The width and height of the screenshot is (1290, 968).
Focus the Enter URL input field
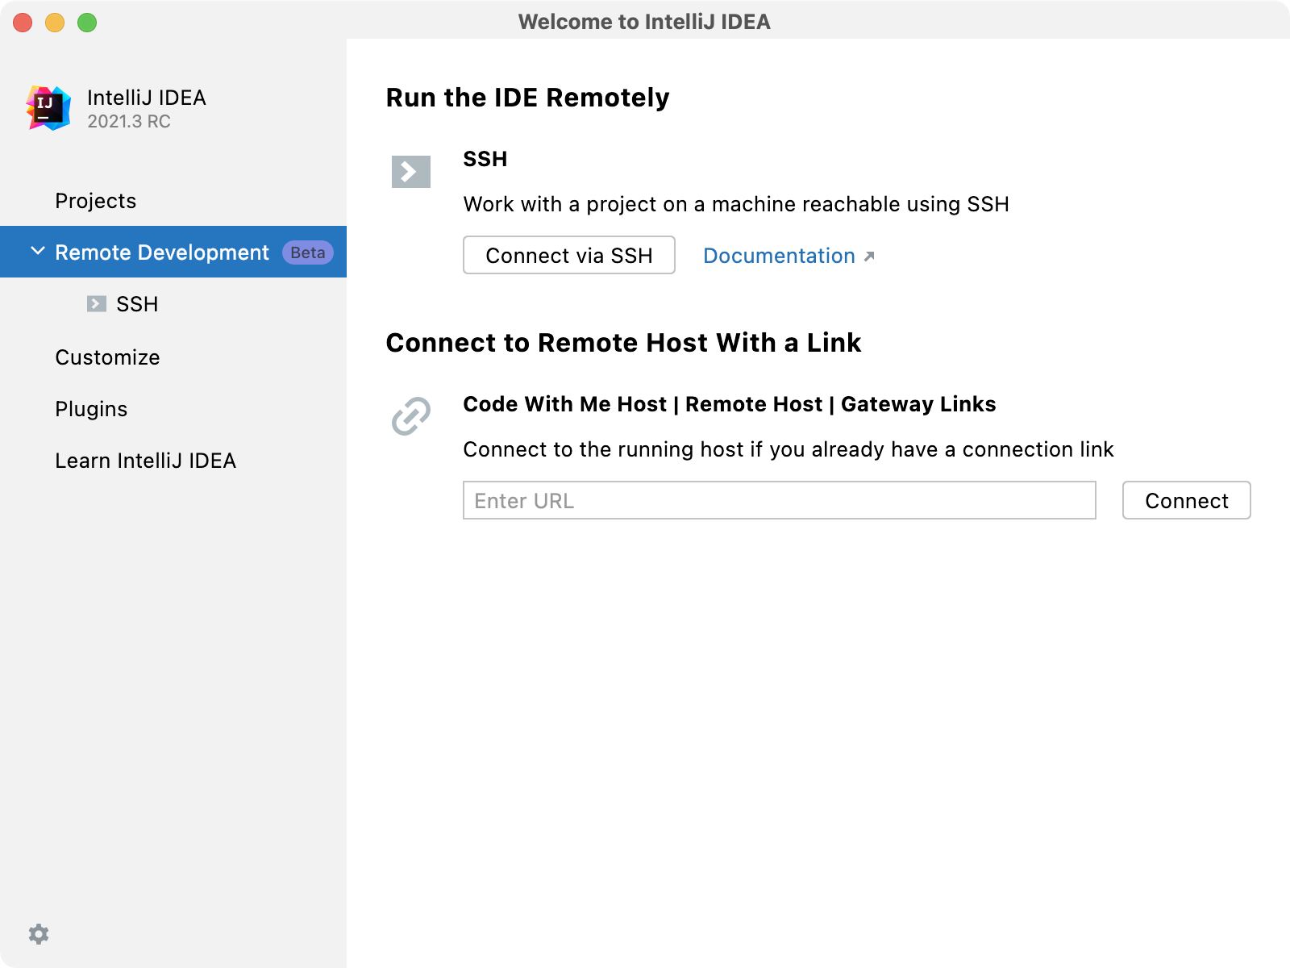[x=780, y=500]
